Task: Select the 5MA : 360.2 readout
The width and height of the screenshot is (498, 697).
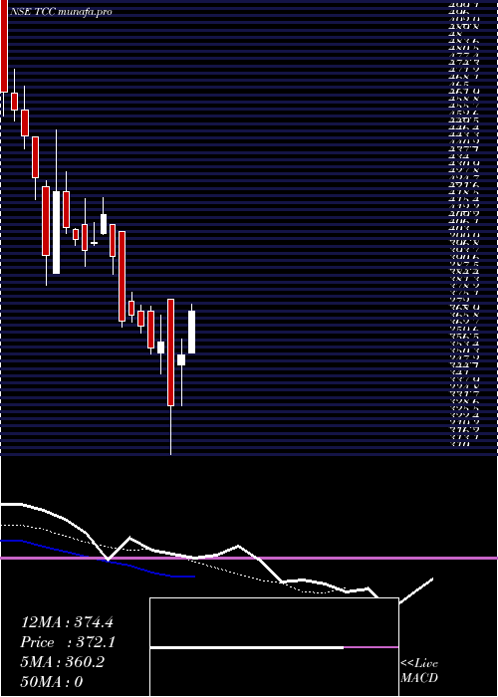Action: 62,662
